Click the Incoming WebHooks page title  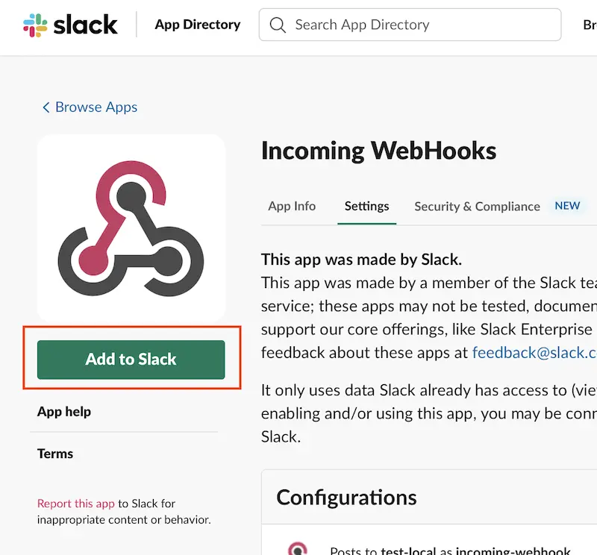(x=378, y=151)
